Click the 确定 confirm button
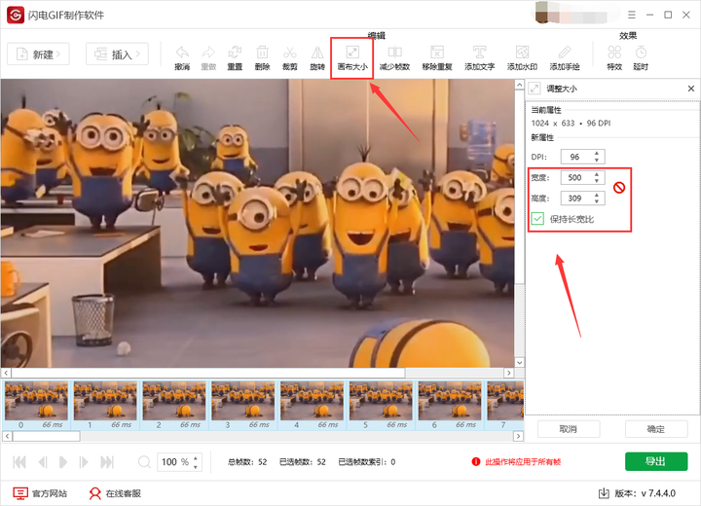The height and width of the screenshot is (506, 701). coord(656,429)
